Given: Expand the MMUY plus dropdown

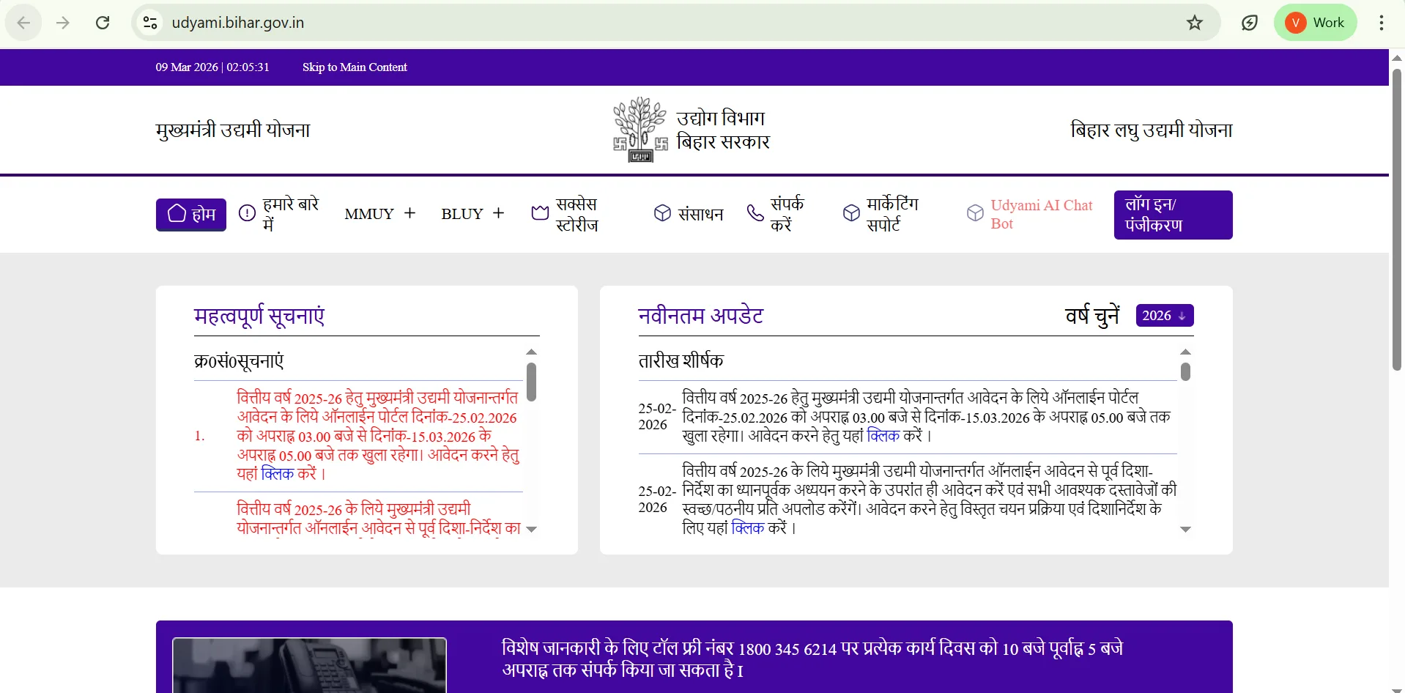Looking at the screenshot, I should (409, 213).
